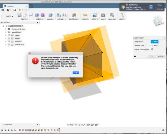Click the ViewCube in the corner
167x134 pixels.
click(x=158, y=21)
